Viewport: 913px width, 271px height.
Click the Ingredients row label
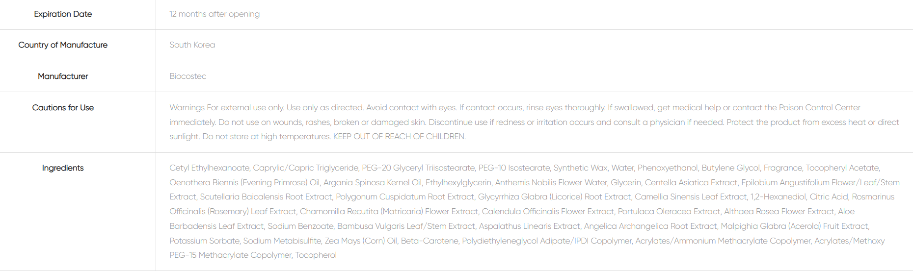[x=63, y=168]
